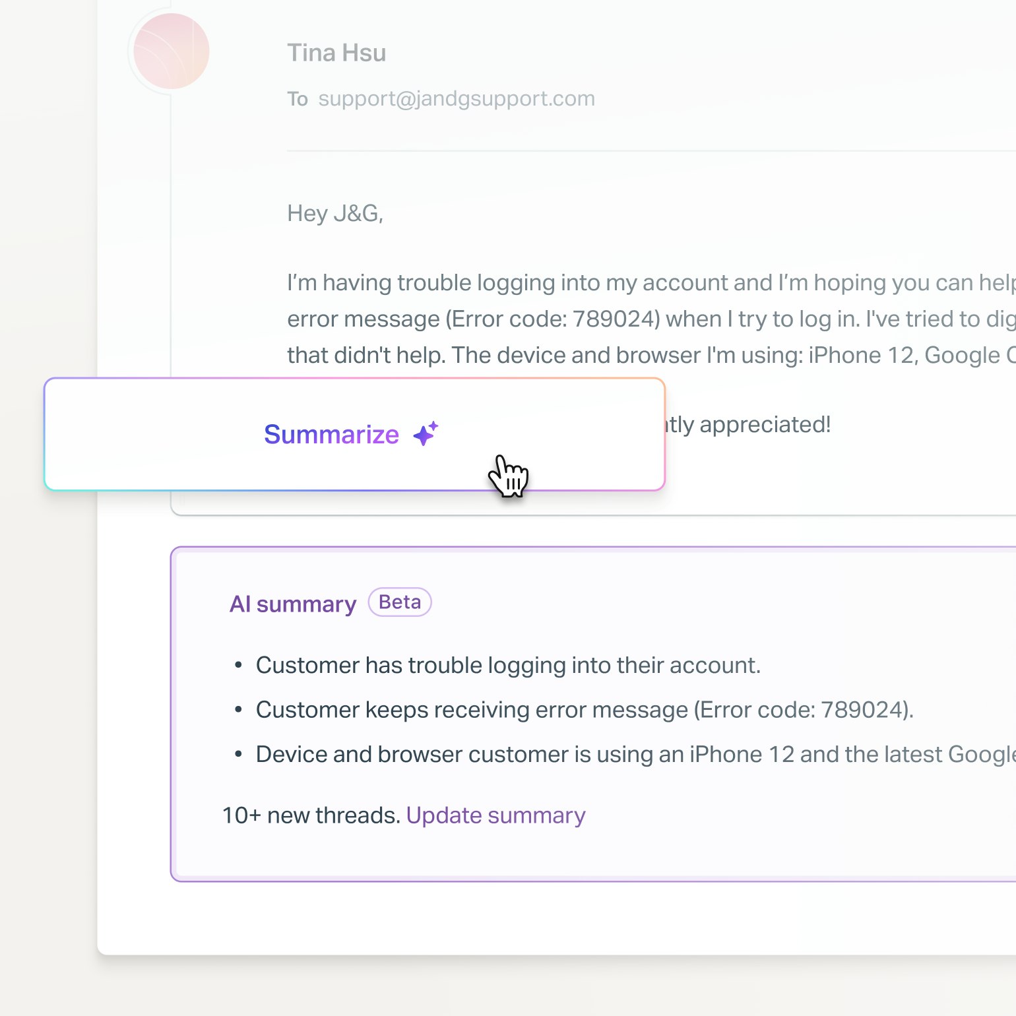Click the '10+ new threads' text
Viewport: 1016px width, 1016px height.
(311, 815)
